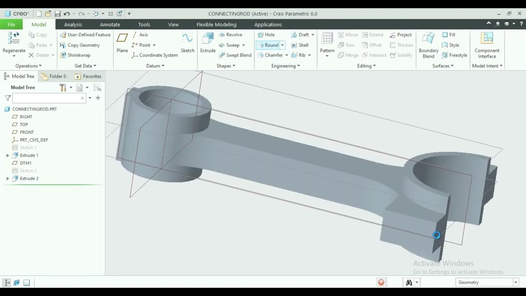
Task: Create a Boundary Blend surface
Action: (x=429, y=45)
